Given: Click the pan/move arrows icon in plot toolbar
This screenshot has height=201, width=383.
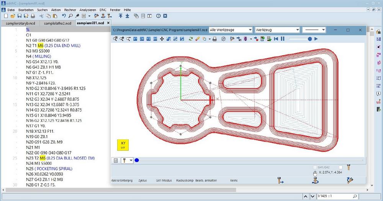Looking at the screenshot, I should click(162, 39).
